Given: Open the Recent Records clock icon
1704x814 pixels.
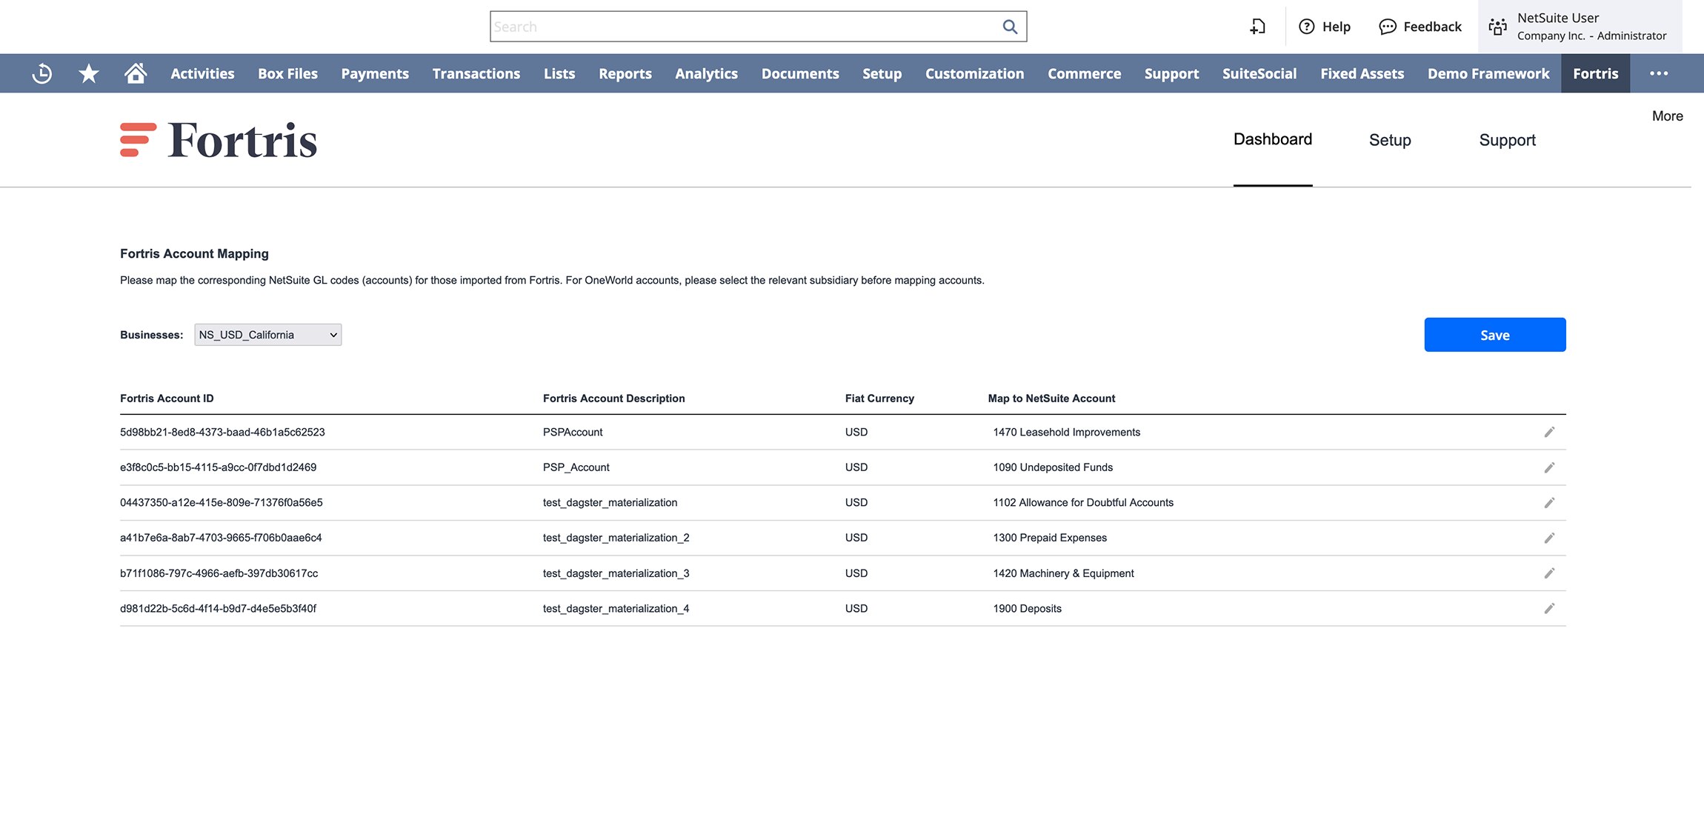Looking at the screenshot, I should pyautogui.click(x=42, y=73).
